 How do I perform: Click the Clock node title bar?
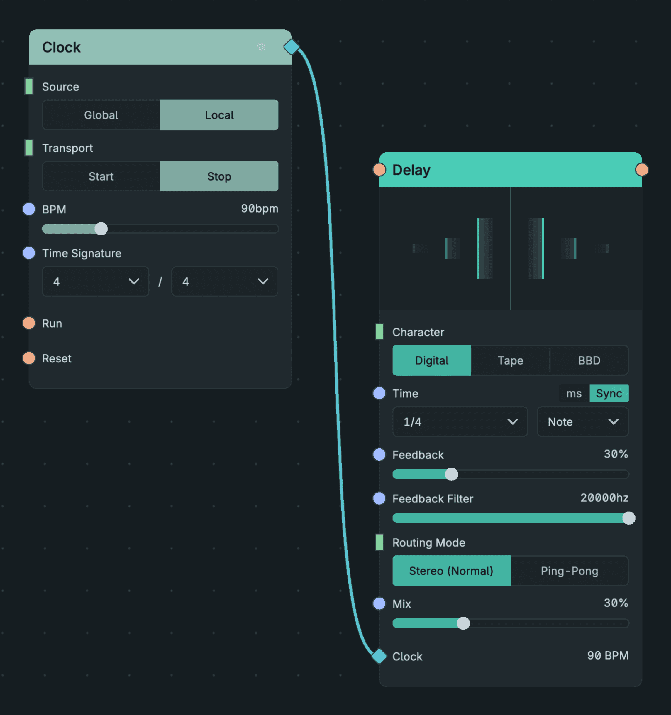[160, 47]
